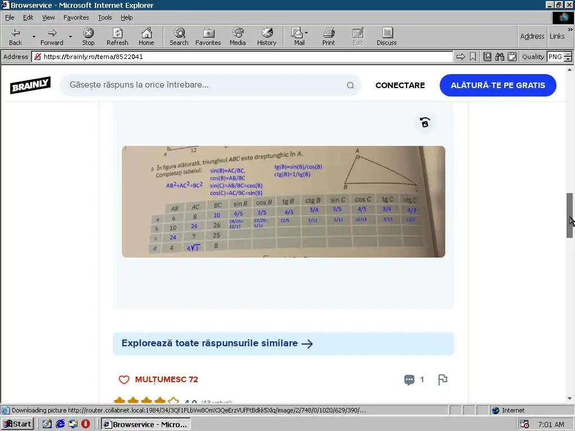Click the Brainly logo

pyautogui.click(x=30, y=85)
